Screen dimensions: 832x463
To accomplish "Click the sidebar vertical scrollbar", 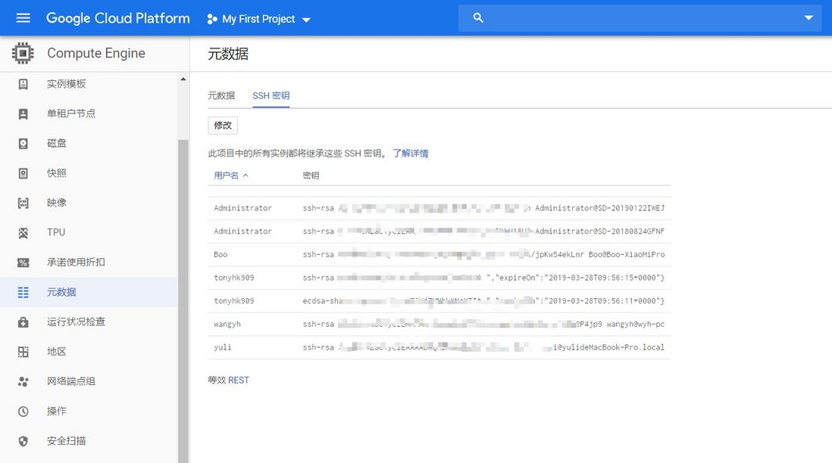I will [x=183, y=301].
